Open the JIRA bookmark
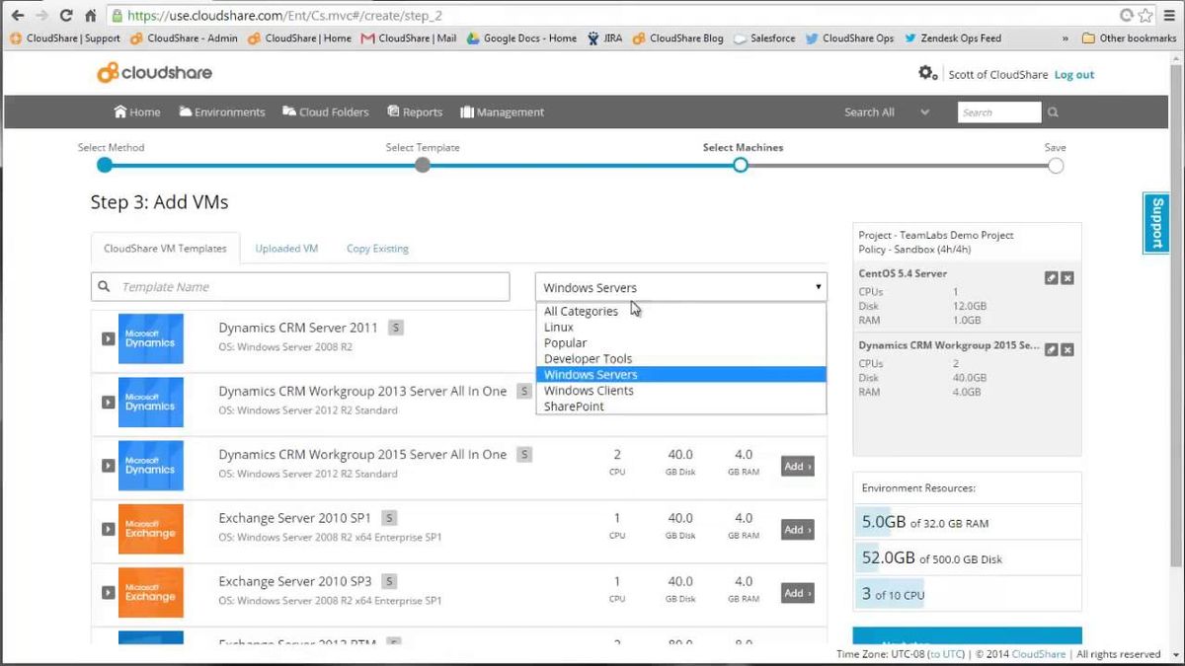This screenshot has width=1185, height=666. [x=605, y=38]
